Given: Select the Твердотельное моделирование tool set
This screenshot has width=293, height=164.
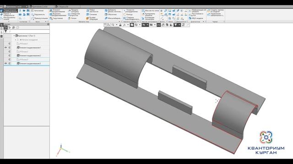Looking at the screenshot, I should [9, 10].
